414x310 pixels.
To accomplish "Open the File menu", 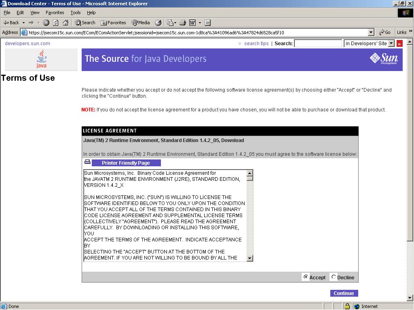I will tap(7, 13).
